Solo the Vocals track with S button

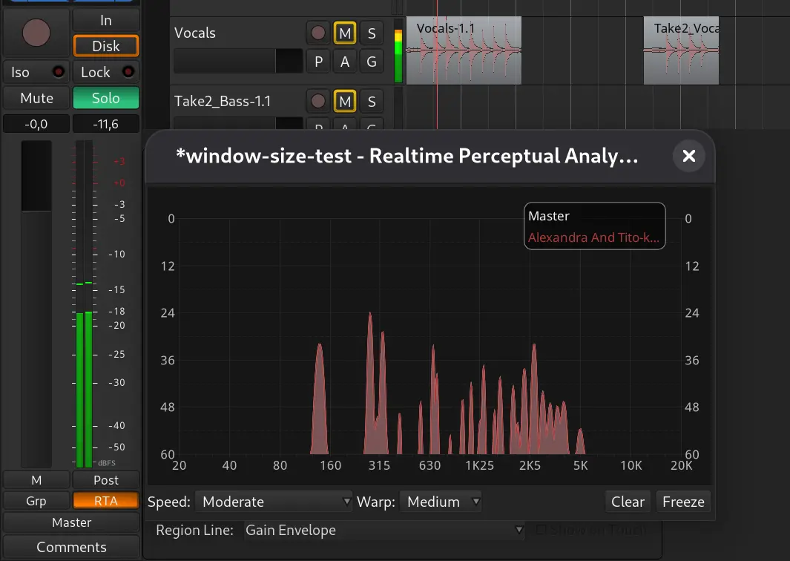pos(372,33)
